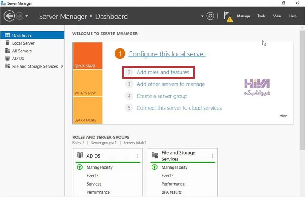Click File and Storage Manageability status icon

[155, 167]
